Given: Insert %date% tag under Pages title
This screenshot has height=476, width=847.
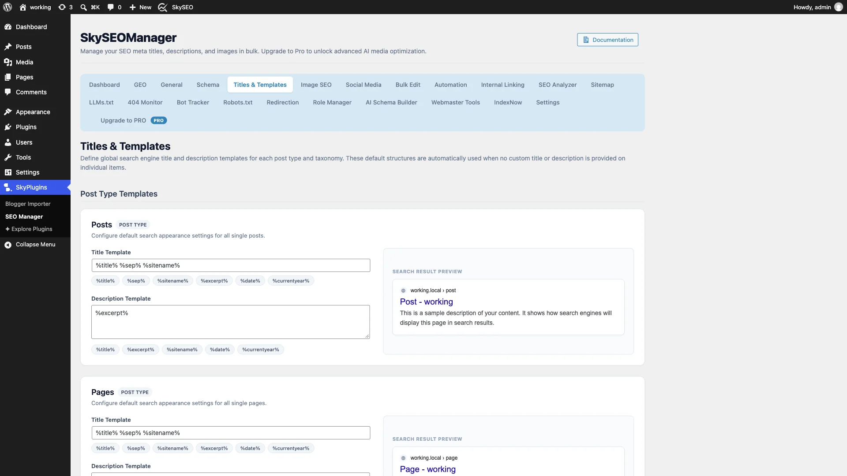Looking at the screenshot, I should click(250, 448).
